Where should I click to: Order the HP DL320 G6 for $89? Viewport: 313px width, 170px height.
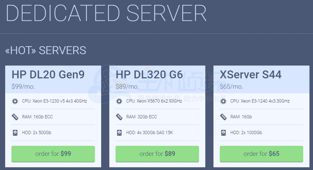click(x=157, y=154)
